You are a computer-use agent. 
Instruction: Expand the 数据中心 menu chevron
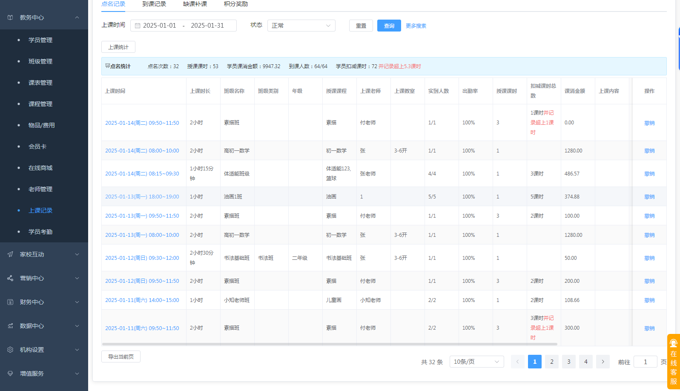pos(77,326)
